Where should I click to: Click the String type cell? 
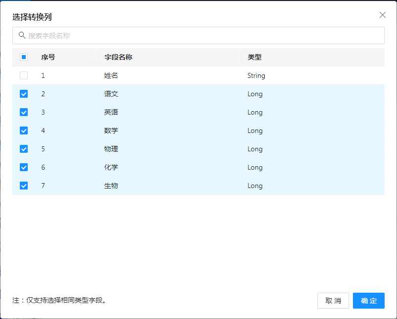[x=256, y=75]
